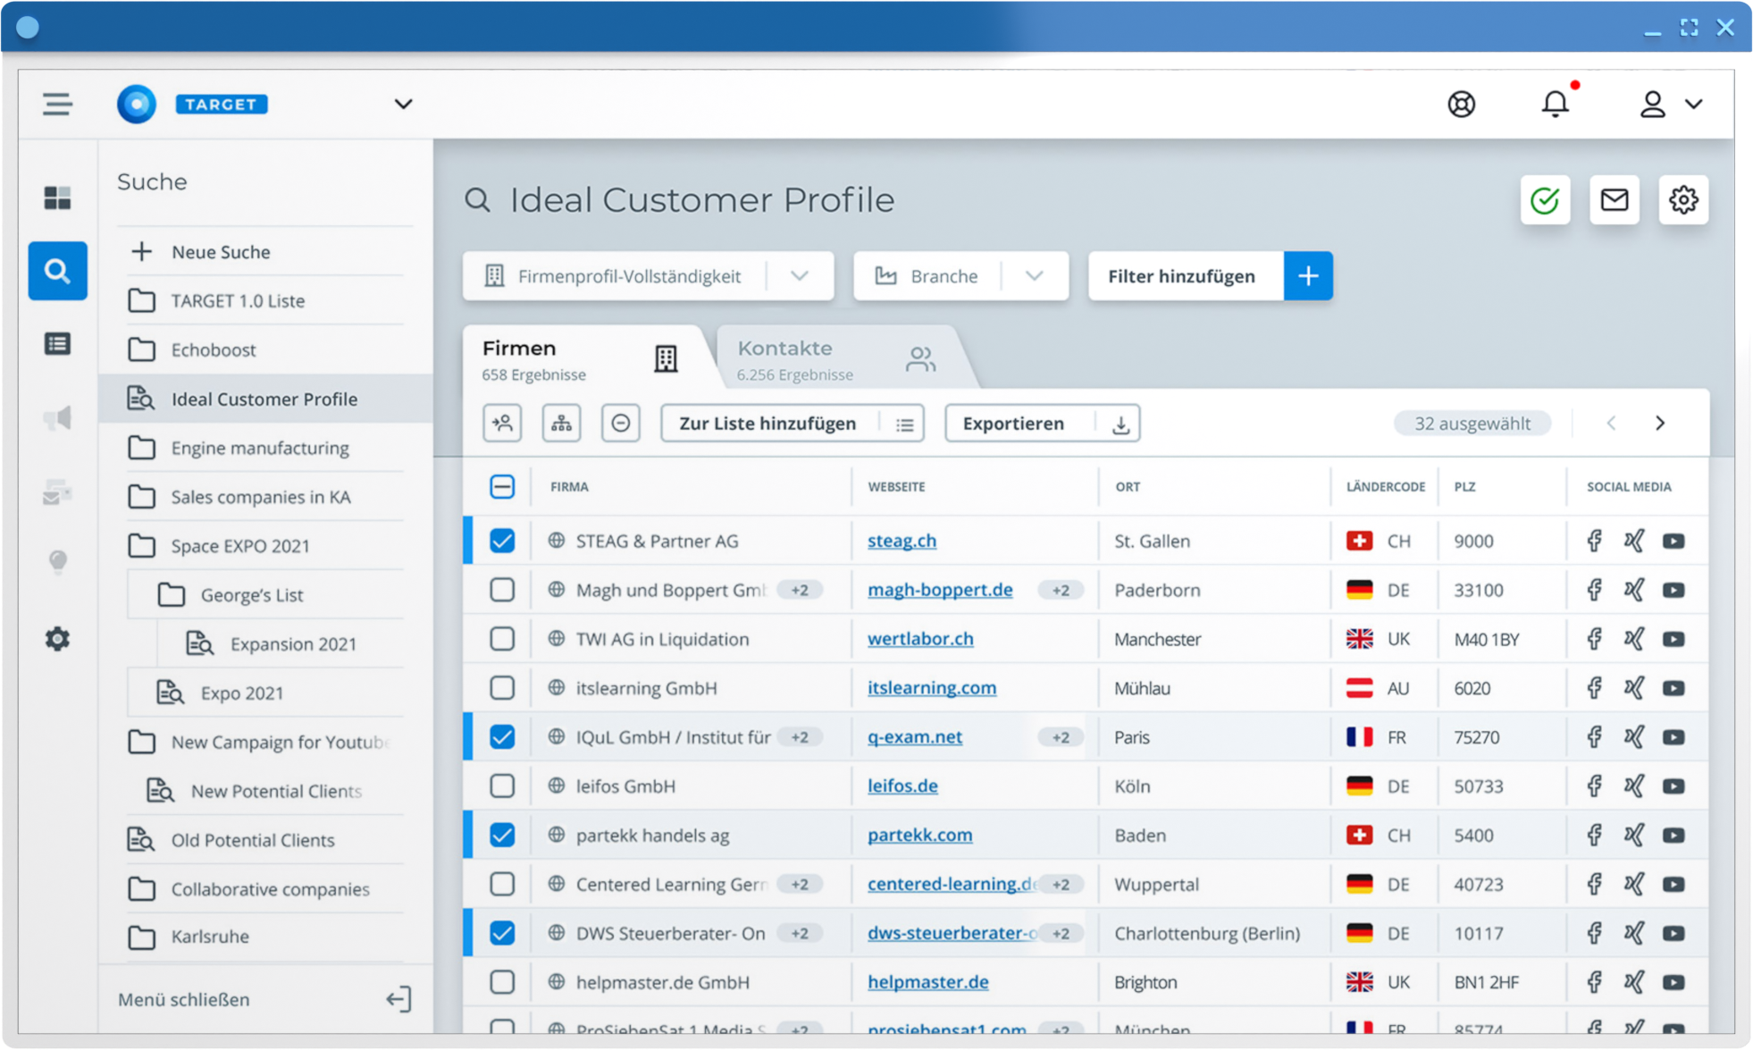Open the settings gear in sidebar
This screenshot has width=1753, height=1050.
pos(57,638)
